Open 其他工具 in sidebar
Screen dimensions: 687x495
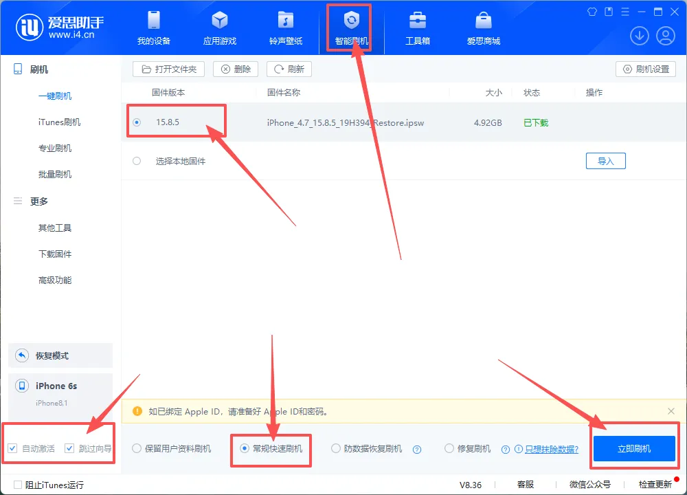[55, 228]
